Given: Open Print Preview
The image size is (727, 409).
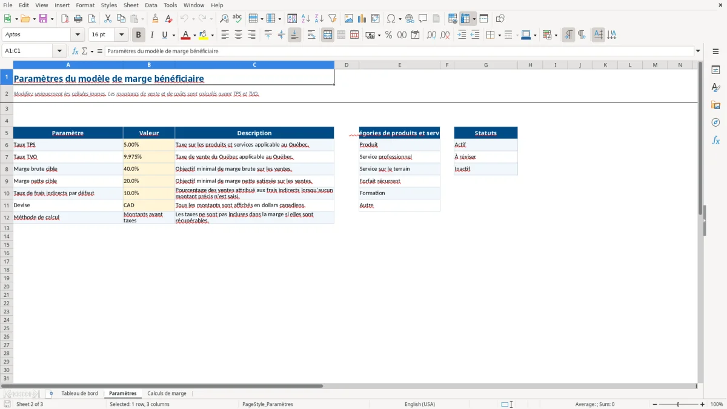Looking at the screenshot, I should pyautogui.click(x=91, y=19).
